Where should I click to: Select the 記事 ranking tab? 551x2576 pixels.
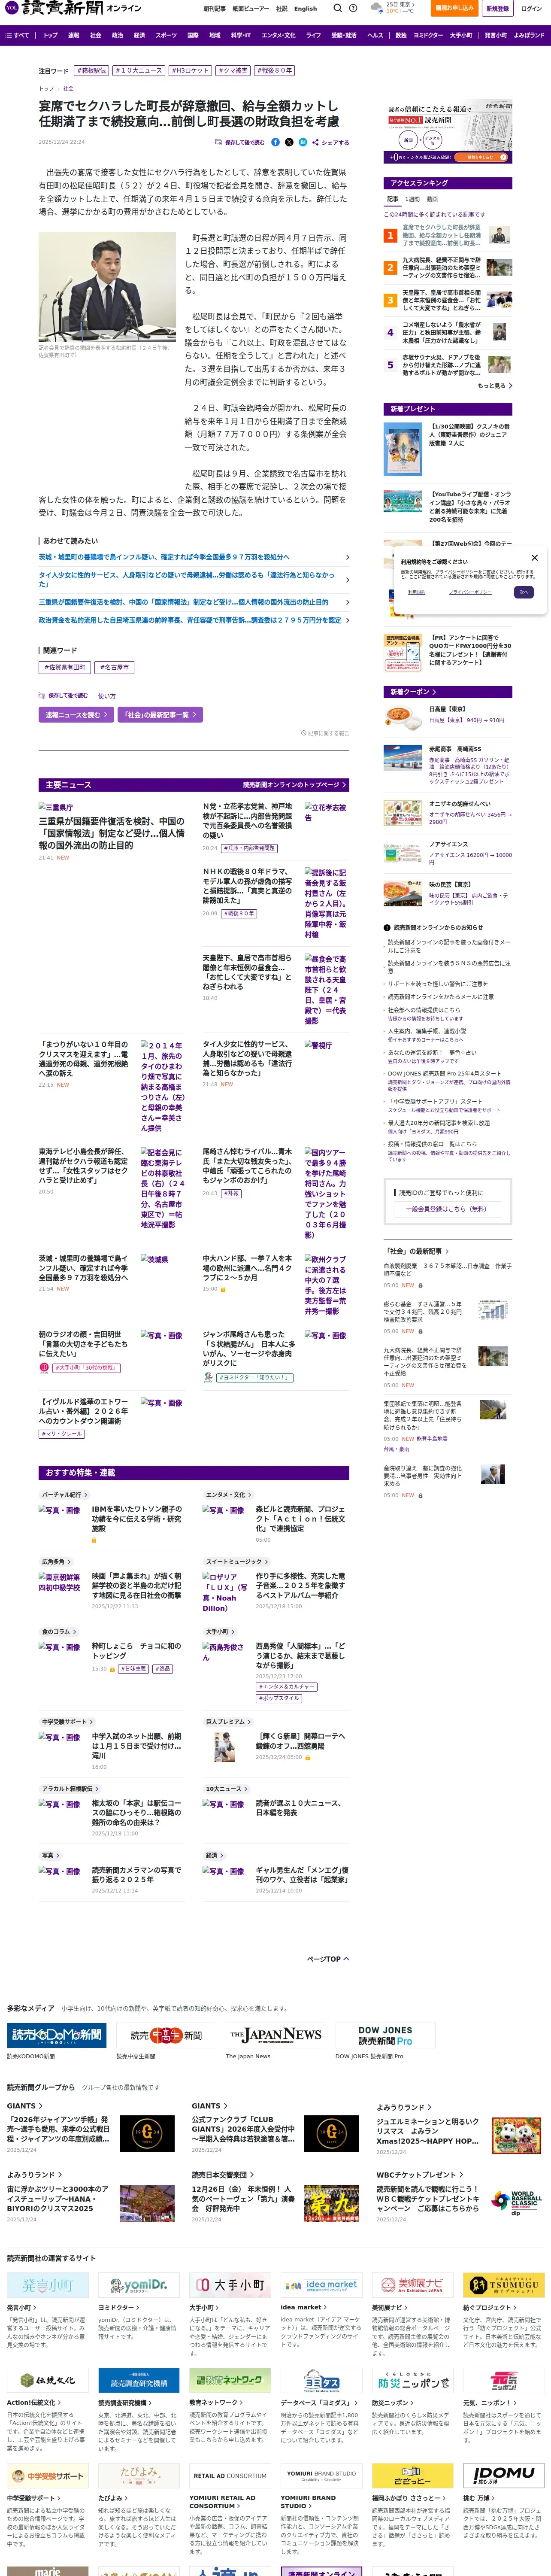pyautogui.click(x=392, y=199)
